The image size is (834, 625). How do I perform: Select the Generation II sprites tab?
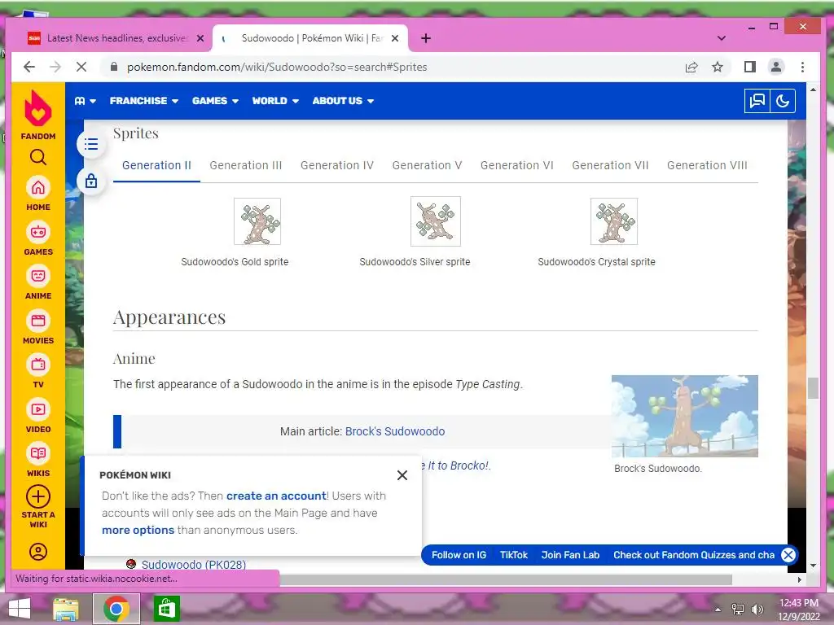[156, 166]
